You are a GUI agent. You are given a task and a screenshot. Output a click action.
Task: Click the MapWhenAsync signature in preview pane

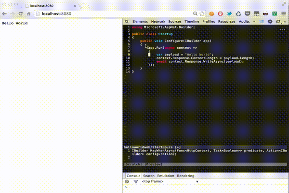(209, 152)
